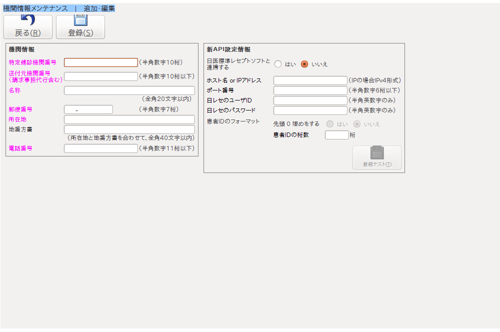
Task: Select はい for 先頭0埋めをする
Action: (x=330, y=124)
